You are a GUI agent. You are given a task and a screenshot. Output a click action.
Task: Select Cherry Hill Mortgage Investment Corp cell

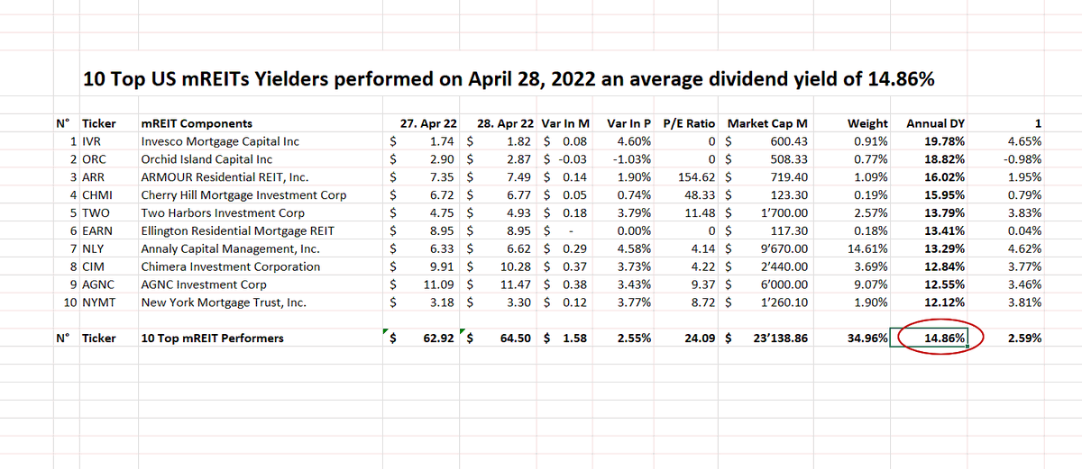[x=243, y=194]
